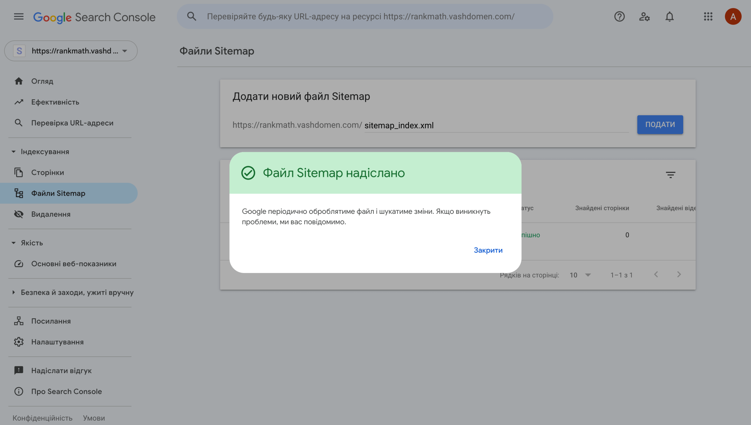Click the 1–1 з 1 pagination text

point(621,275)
